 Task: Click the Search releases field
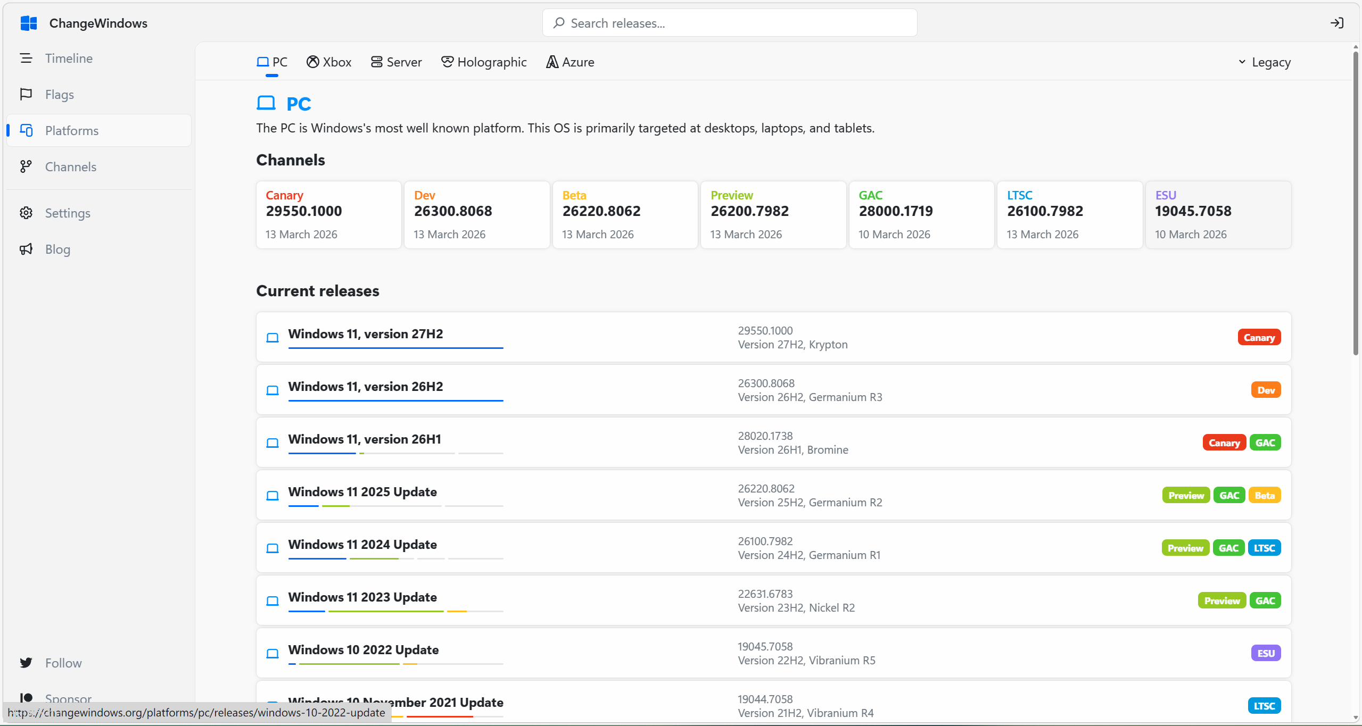pyautogui.click(x=729, y=23)
